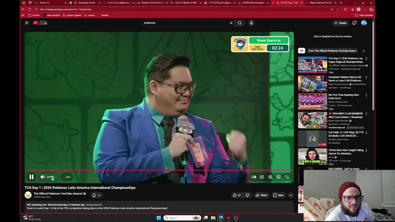
Task: Open options for TikTok Mom video
Action: pos(366,150)
